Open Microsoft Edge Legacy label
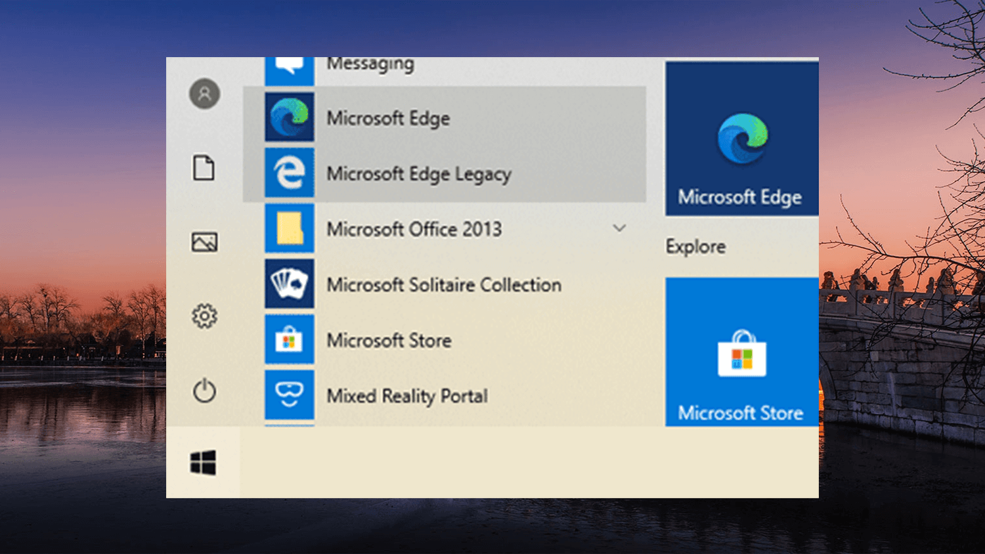Screen dimensions: 985x554 pyautogui.click(x=419, y=175)
